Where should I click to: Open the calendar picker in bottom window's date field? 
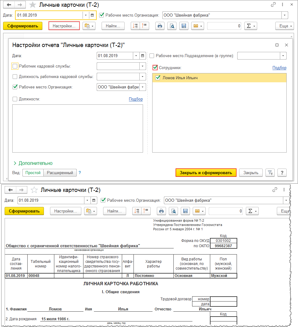pos(94,200)
